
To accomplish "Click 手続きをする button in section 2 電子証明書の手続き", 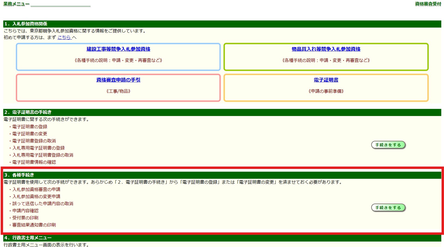I will tap(388, 145).
